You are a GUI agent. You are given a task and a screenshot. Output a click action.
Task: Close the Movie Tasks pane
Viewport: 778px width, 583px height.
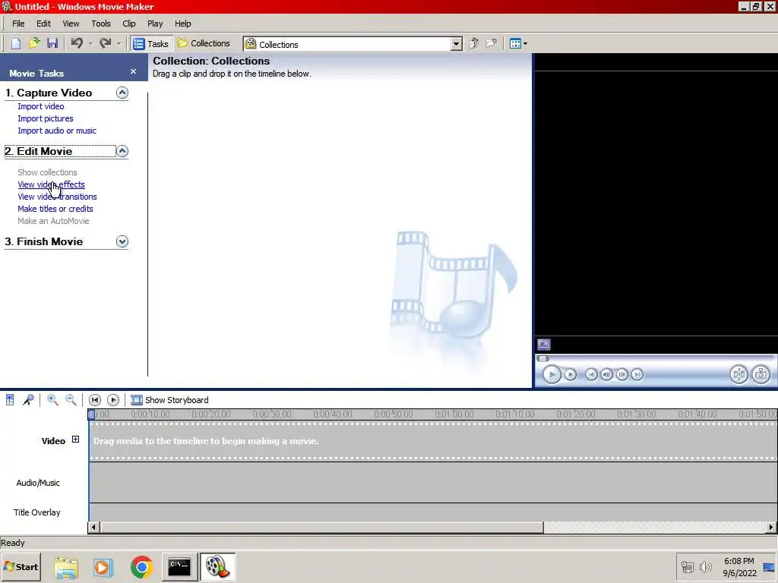[134, 72]
